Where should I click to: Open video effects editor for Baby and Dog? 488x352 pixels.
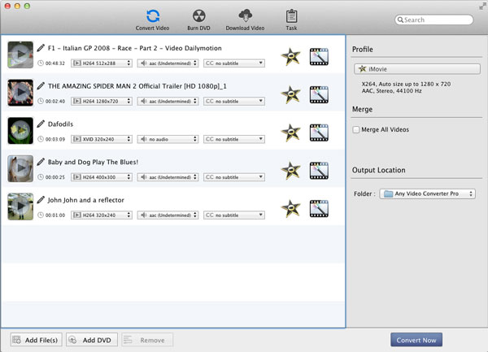[319, 171]
